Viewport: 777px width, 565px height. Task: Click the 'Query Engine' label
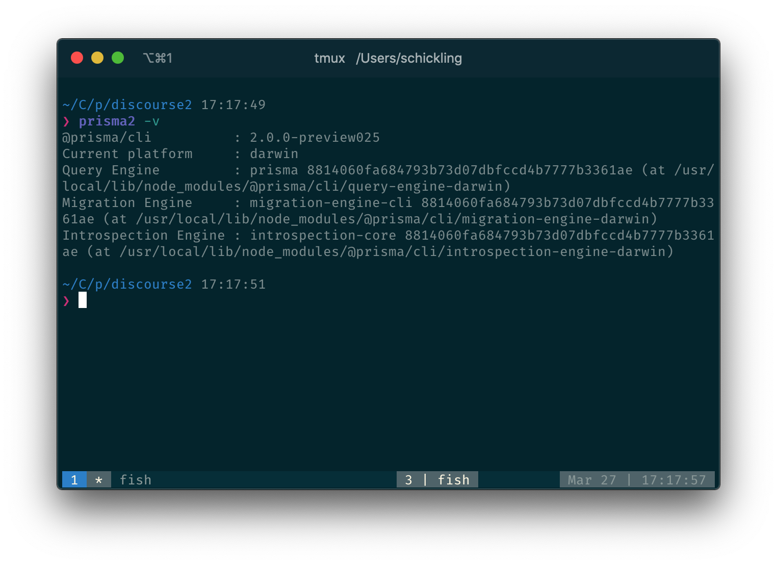tap(111, 170)
